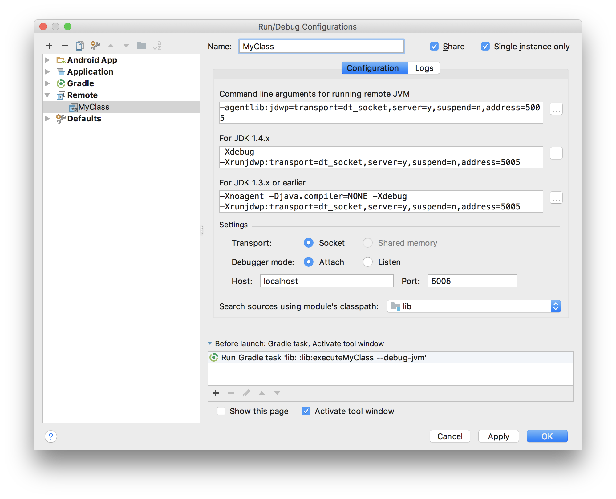Create new folder in configurations toolbar
The width and height of the screenshot is (616, 499).
click(x=142, y=46)
